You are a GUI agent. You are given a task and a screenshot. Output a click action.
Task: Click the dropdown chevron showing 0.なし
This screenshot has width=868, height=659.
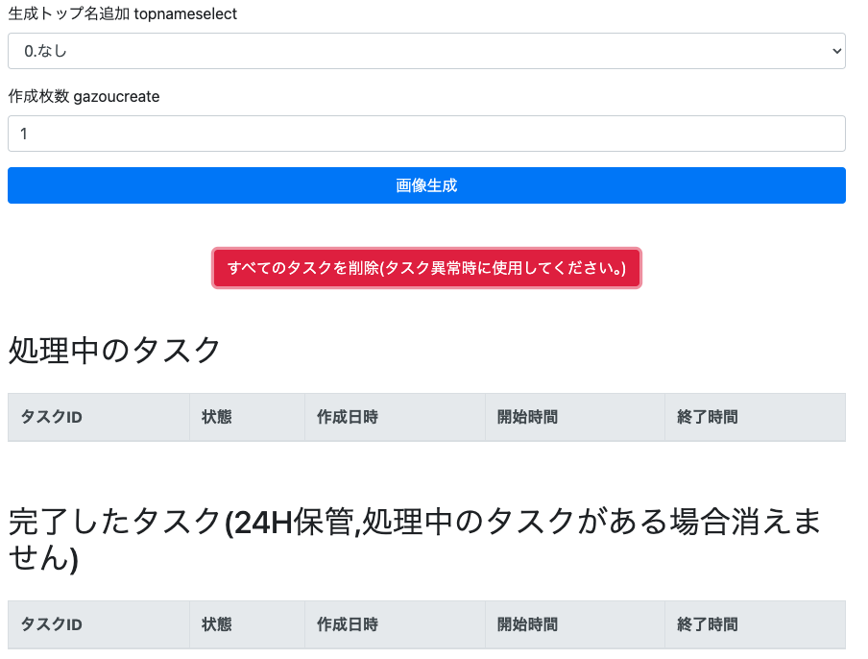(x=837, y=50)
